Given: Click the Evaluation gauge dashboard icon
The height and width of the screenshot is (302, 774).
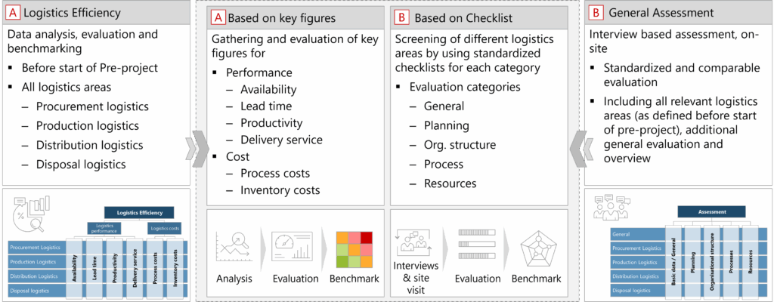Looking at the screenshot, I should [291, 245].
